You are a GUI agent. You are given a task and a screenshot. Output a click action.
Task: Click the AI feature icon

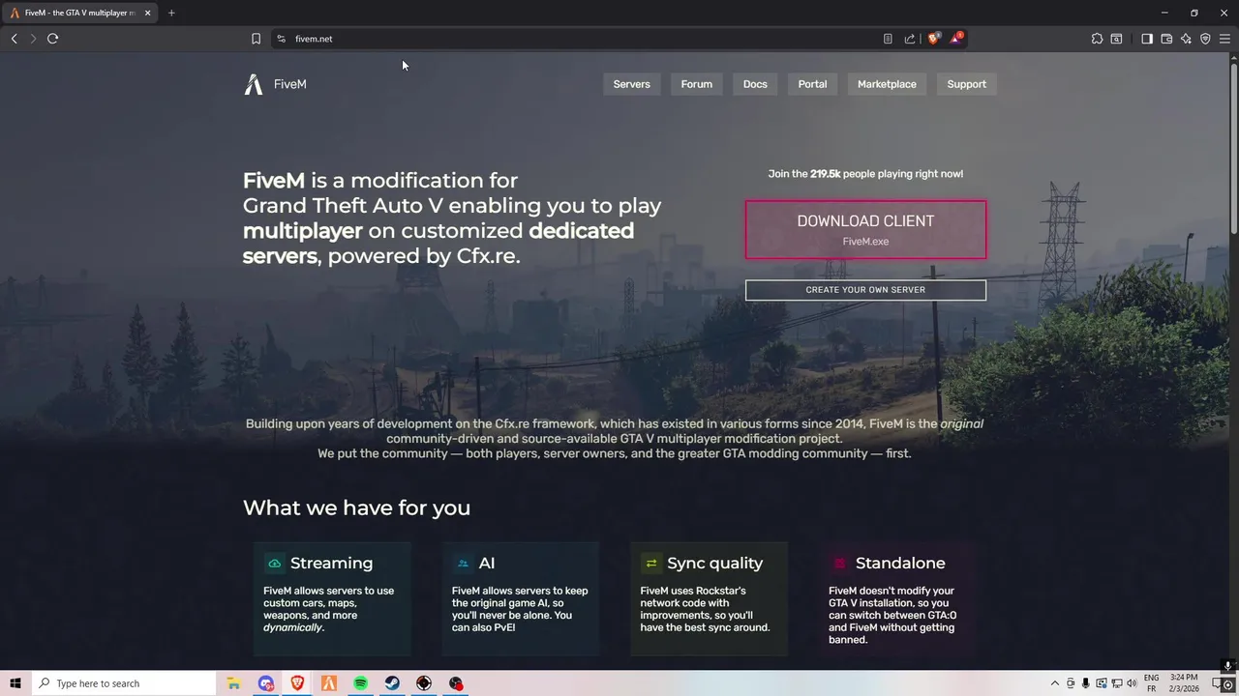pyautogui.click(x=463, y=564)
